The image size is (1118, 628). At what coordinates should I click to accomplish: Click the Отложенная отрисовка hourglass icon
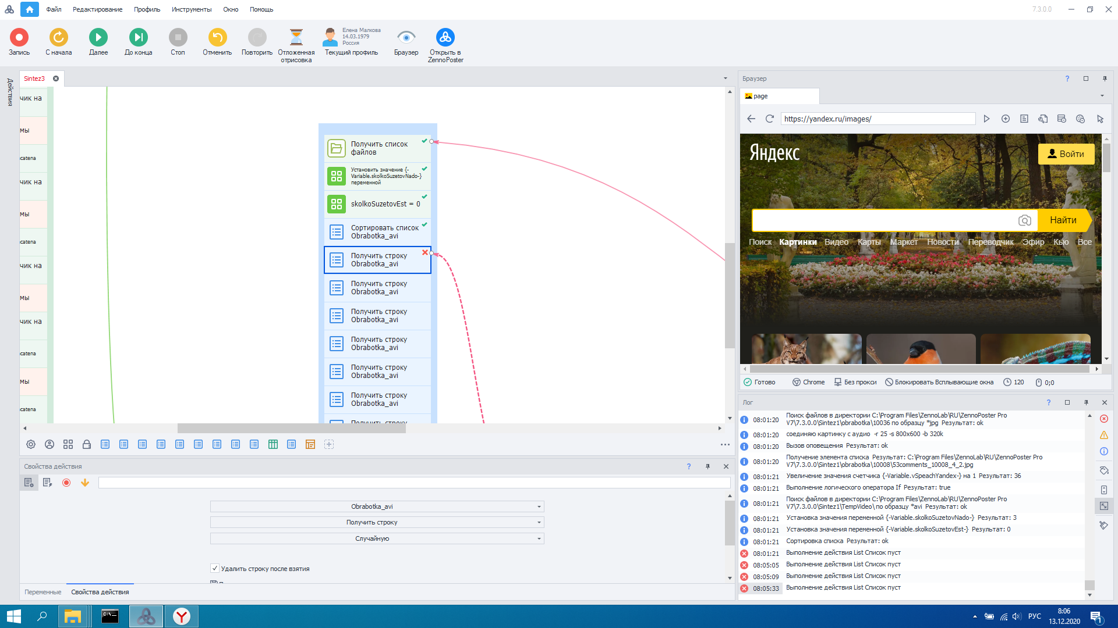pos(296,38)
